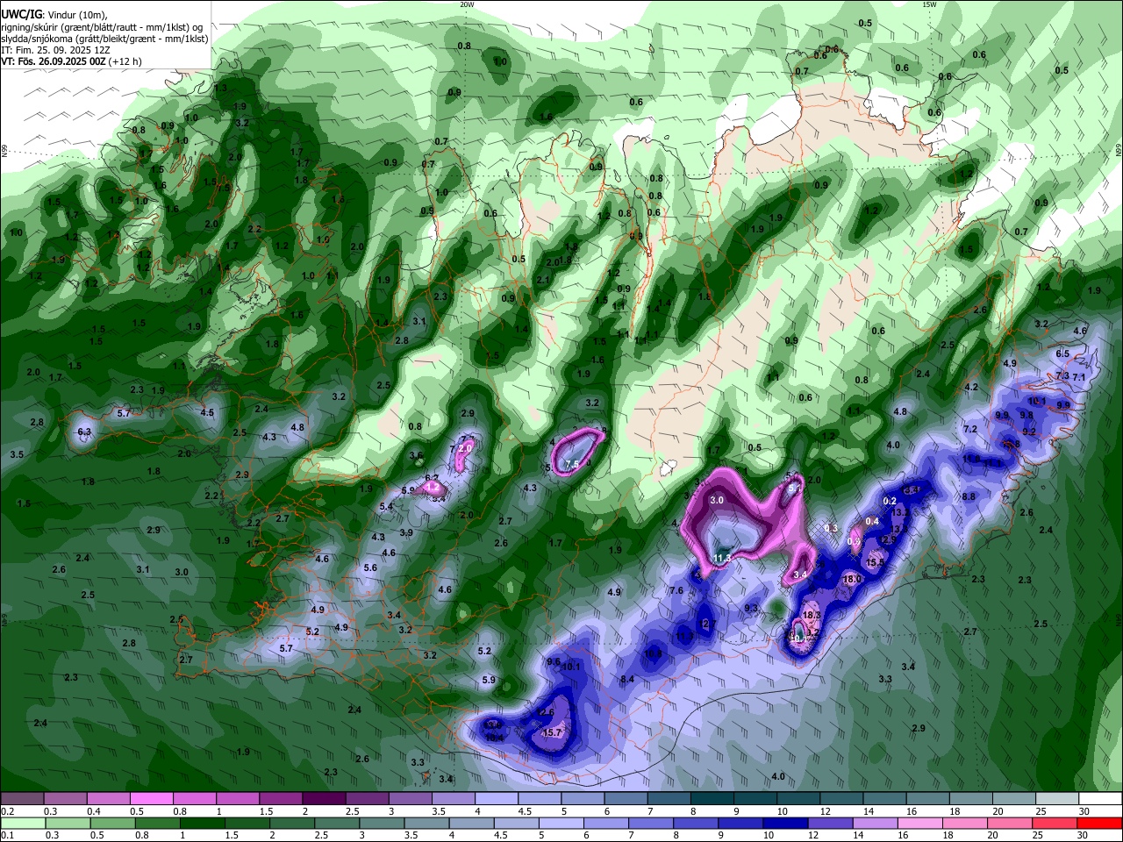Click the '18.0' precipitation value
The height and width of the screenshot is (842, 1123).
(851, 579)
